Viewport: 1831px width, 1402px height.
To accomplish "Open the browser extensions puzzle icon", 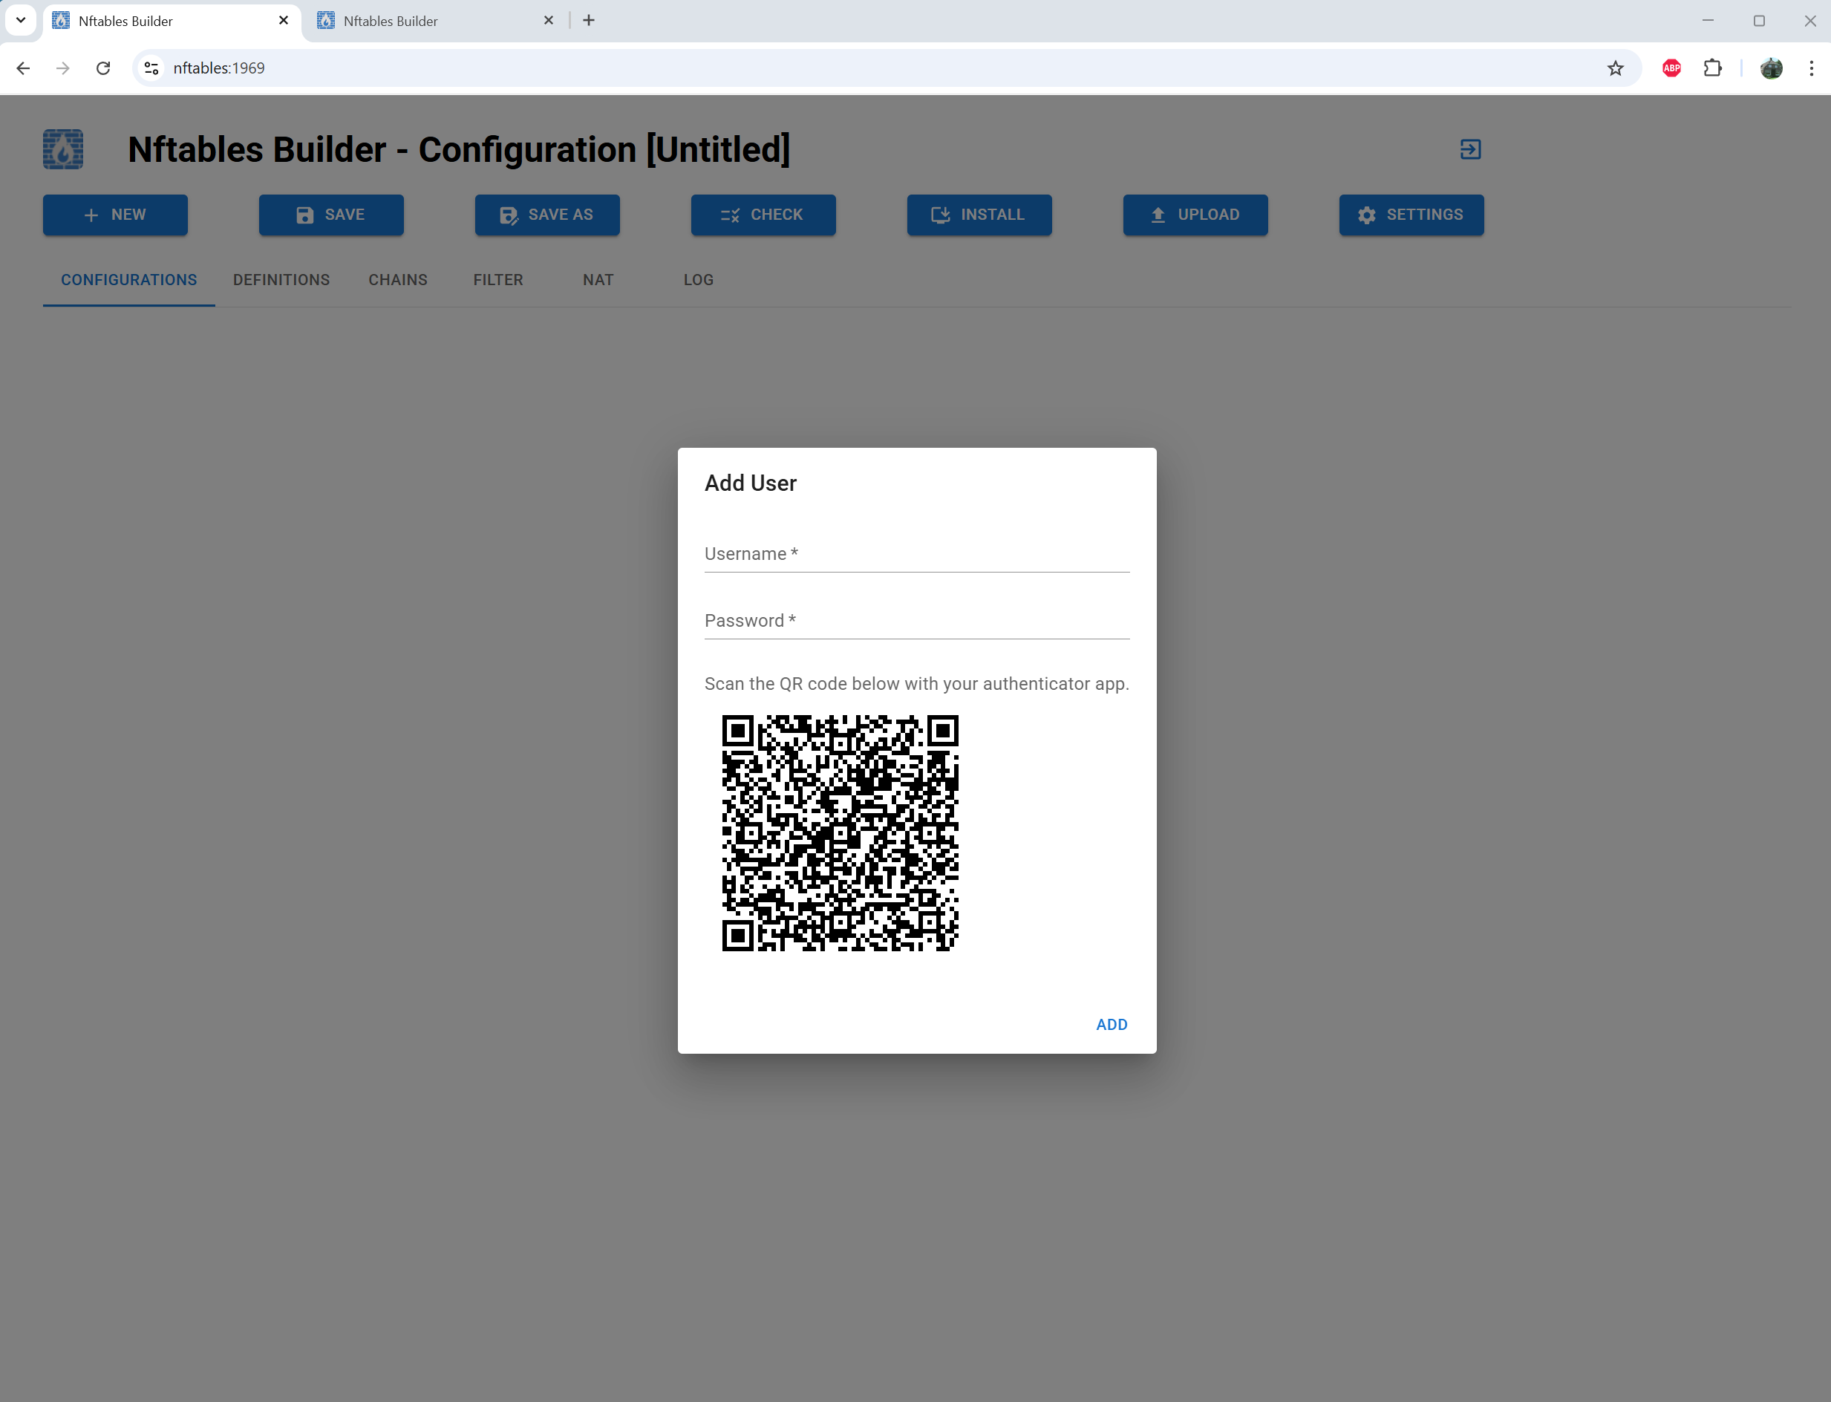I will (1714, 68).
